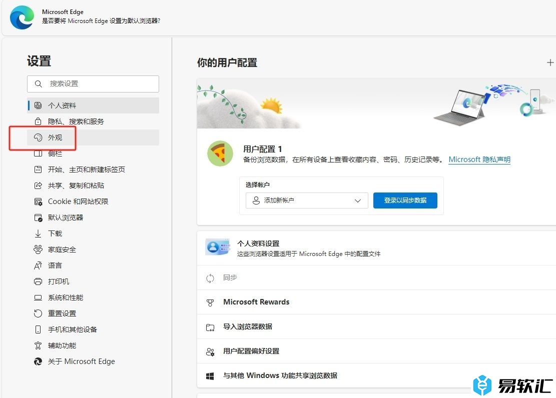
Task: Open 共享、复制和粘贴 settings
Action: [93, 185]
